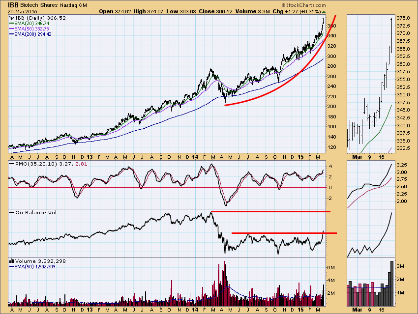Click the EMA(50) 332.78 legend entry

(30, 29)
